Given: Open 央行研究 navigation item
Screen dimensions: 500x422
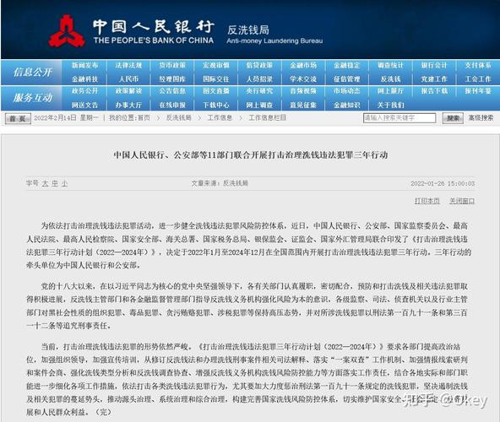Looking at the screenshot, I should tap(259, 91).
